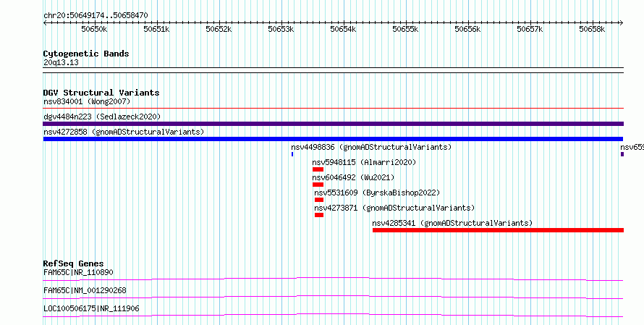Click the red nsv5948115 variant block

coord(318,169)
